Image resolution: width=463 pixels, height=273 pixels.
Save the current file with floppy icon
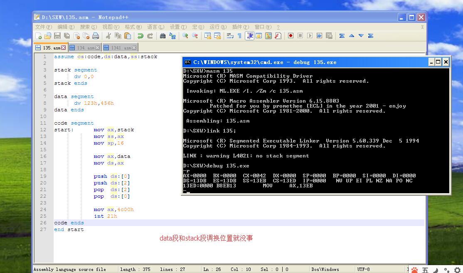click(57, 36)
